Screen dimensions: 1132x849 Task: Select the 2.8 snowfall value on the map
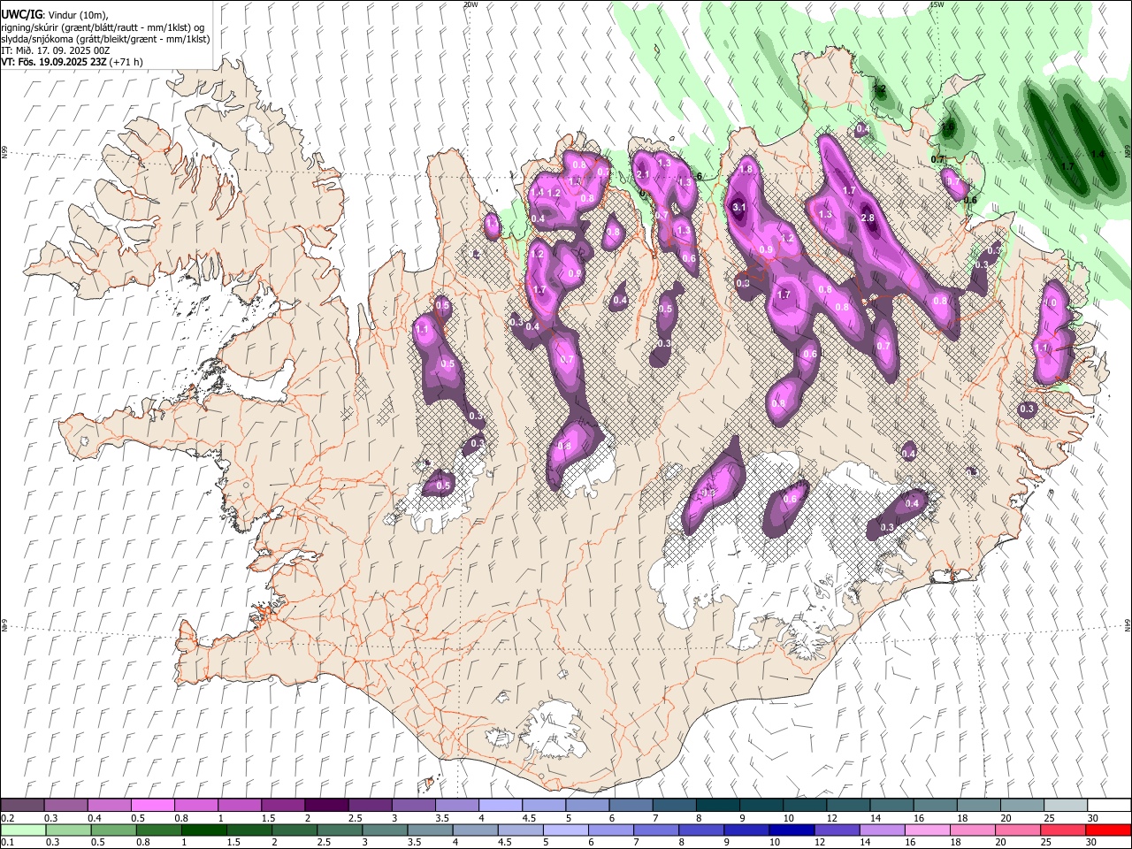pos(868,218)
